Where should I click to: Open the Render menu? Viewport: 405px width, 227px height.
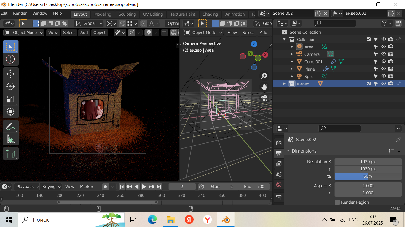20,13
